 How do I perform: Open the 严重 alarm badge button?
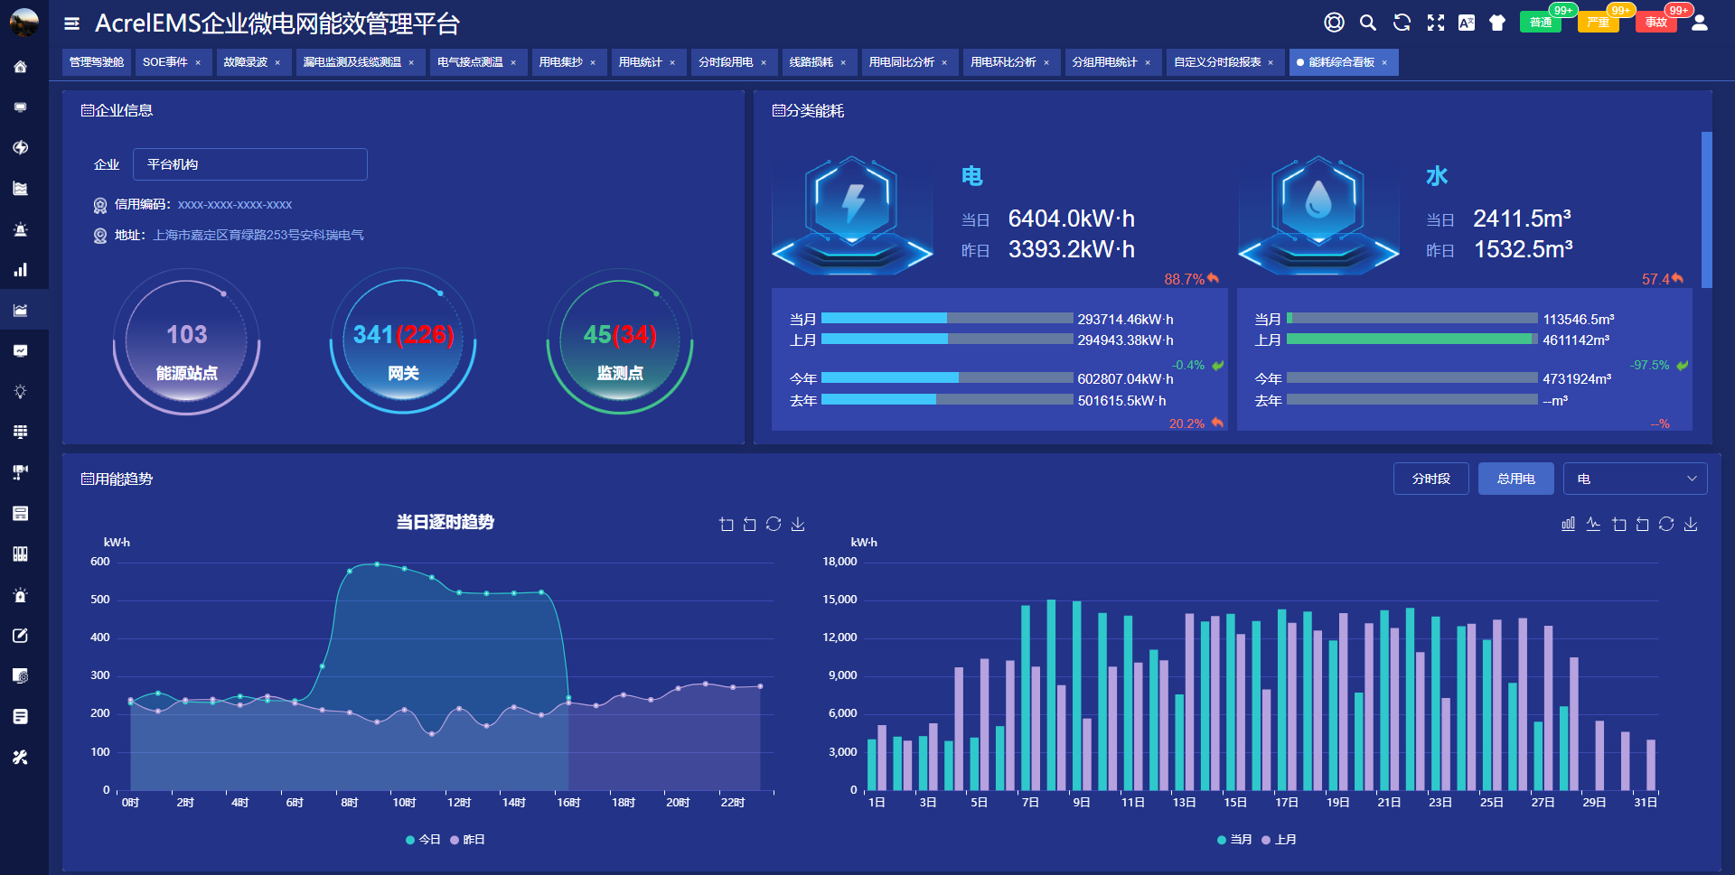1598,23
